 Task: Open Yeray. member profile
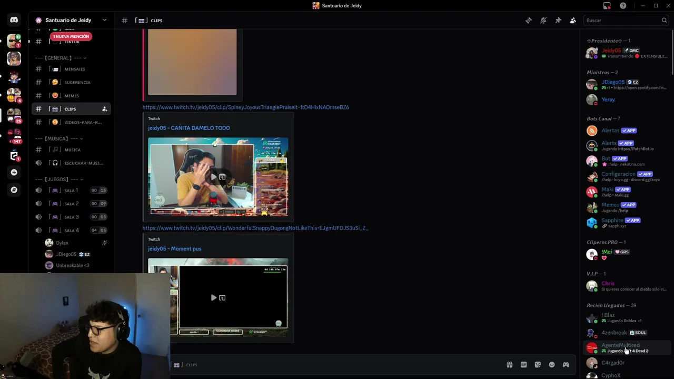coord(627,99)
